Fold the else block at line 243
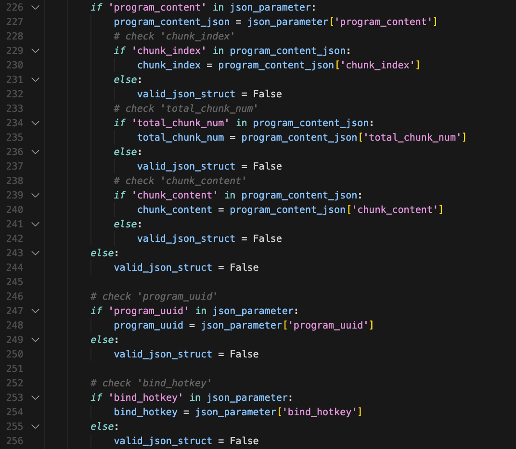This screenshot has width=516, height=449. (x=35, y=253)
